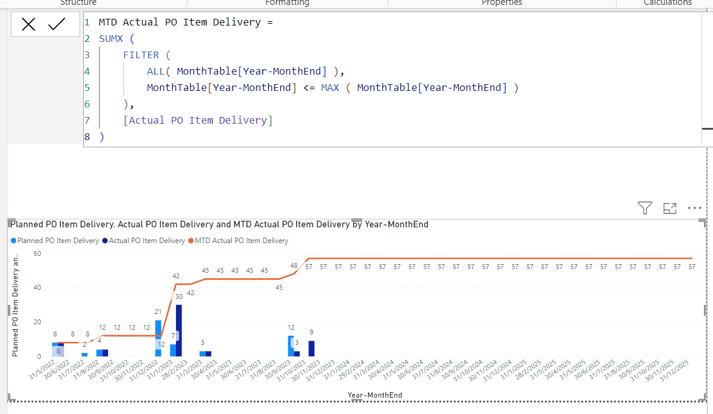Click the Actual bar labeled 30 at 28/2/2023
713x414 pixels.
pyautogui.click(x=178, y=330)
